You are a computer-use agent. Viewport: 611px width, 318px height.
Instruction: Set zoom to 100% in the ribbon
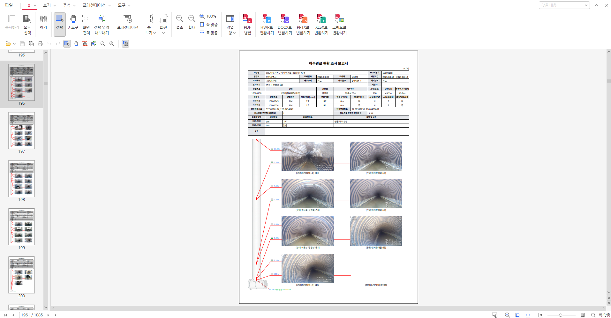pos(208,16)
